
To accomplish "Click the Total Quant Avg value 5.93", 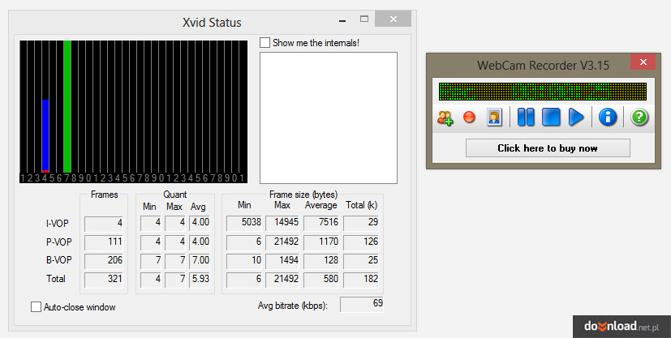I will click(200, 280).
